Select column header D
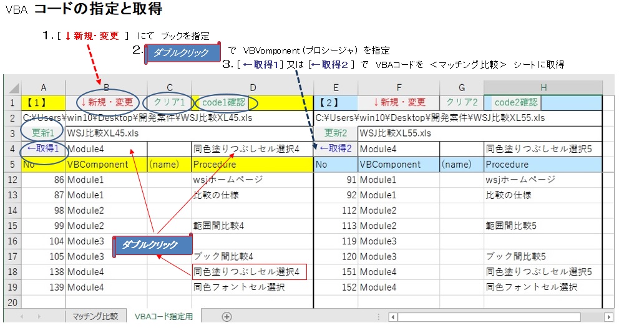 pos(251,87)
